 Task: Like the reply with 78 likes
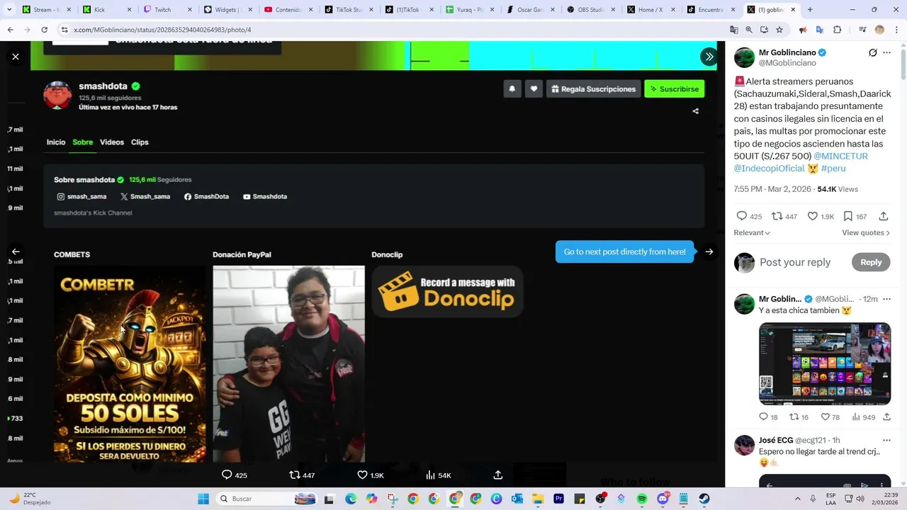coord(830,417)
